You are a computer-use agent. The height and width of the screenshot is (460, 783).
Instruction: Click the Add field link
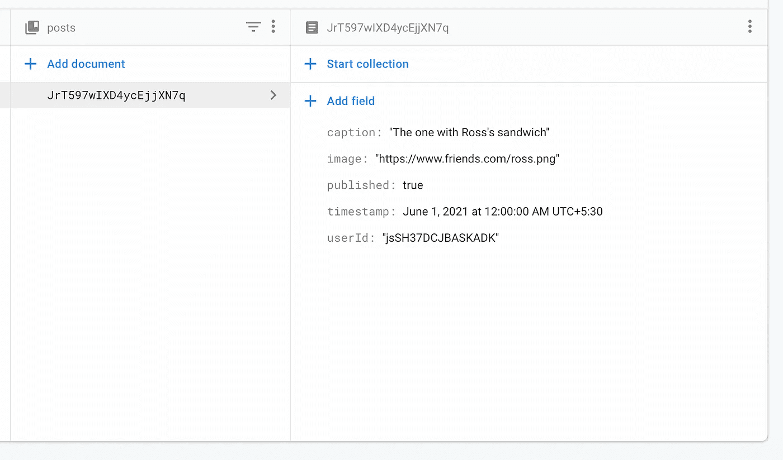(x=351, y=101)
